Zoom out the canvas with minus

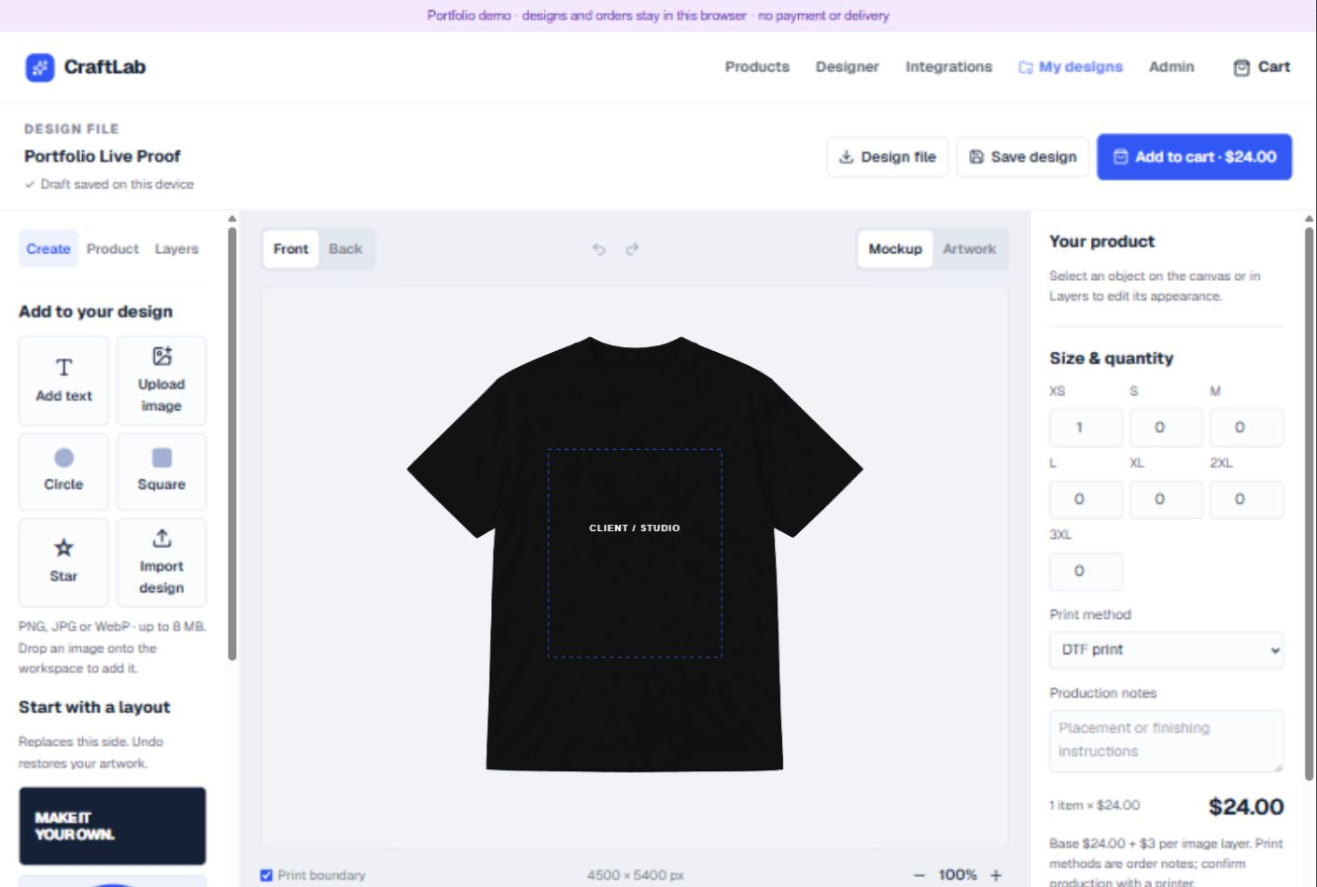click(x=919, y=875)
